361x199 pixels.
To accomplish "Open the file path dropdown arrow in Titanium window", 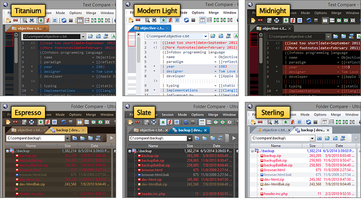I will coord(83,37).
